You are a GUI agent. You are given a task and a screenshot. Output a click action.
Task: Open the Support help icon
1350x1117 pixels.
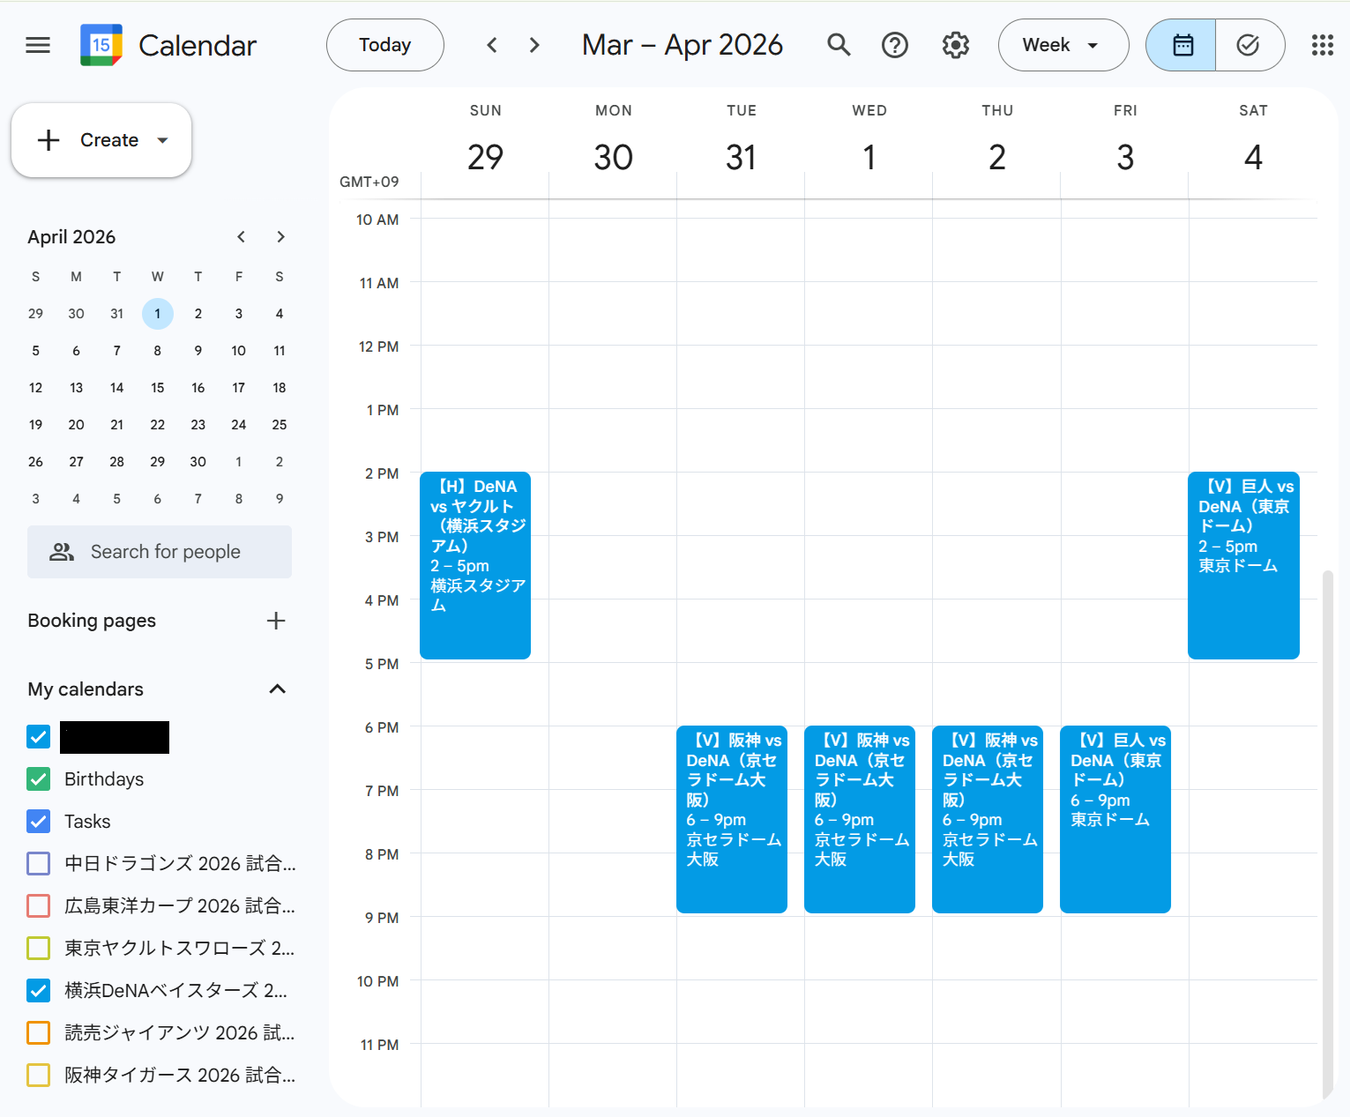pos(895,45)
